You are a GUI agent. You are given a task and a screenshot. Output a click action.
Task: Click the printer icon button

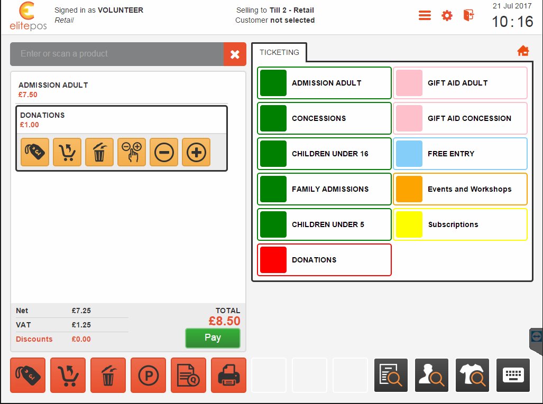pos(228,375)
